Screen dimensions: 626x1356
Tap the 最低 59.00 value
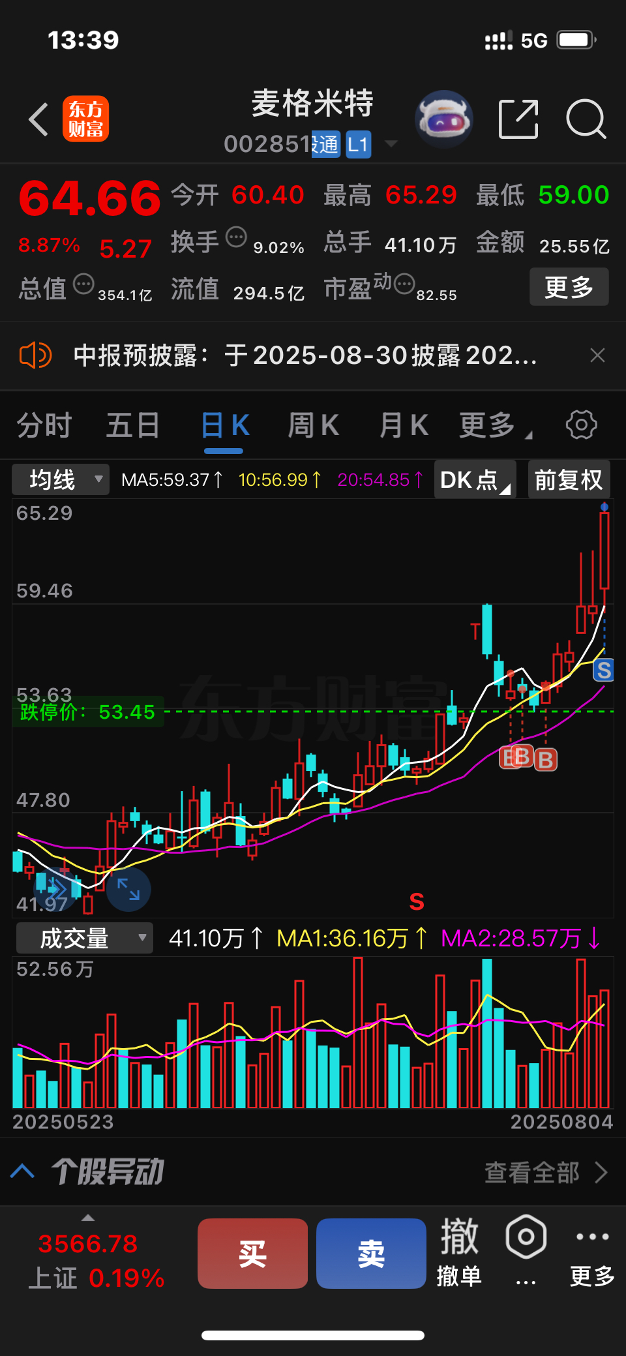pyautogui.click(x=574, y=195)
